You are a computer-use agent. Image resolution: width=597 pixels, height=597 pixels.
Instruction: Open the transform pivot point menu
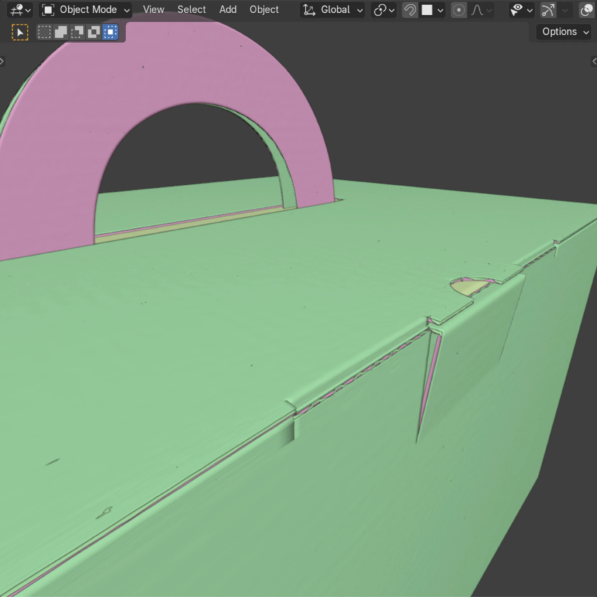click(384, 10)
